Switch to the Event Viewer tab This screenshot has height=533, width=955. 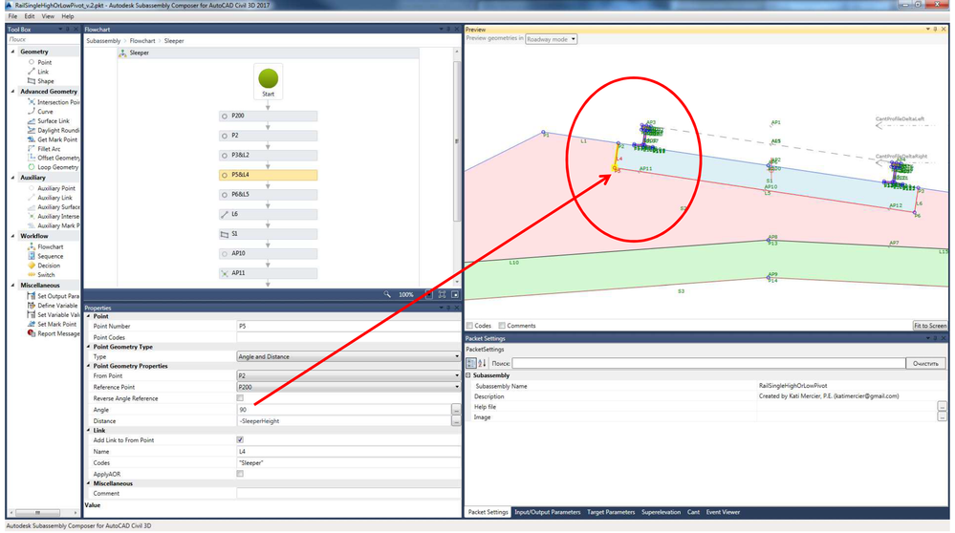[x=723, y=512]
